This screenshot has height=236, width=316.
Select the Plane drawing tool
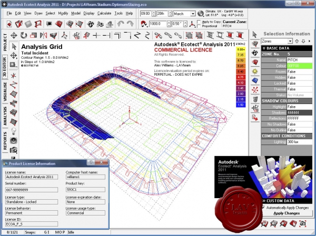(x=14, y=94)
